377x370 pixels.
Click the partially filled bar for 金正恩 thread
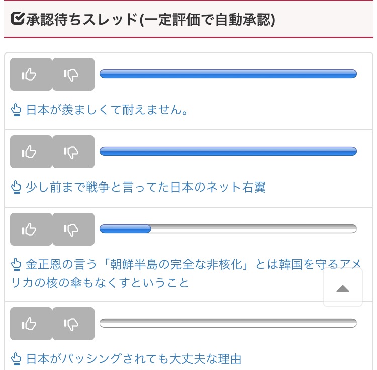(228, 229)
